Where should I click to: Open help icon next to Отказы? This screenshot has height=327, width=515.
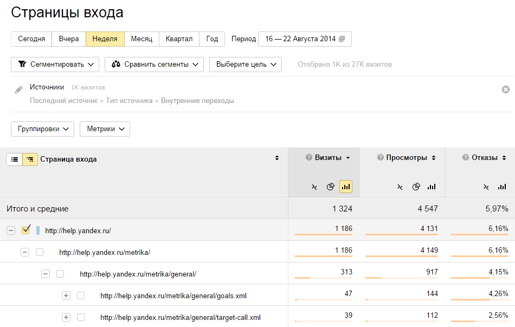point(465,158)
